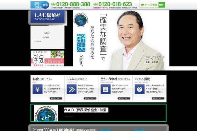This screenshot has height=131, width=197.
Task: Click the blue 解決 highlighted text
Action: point(81,43)
